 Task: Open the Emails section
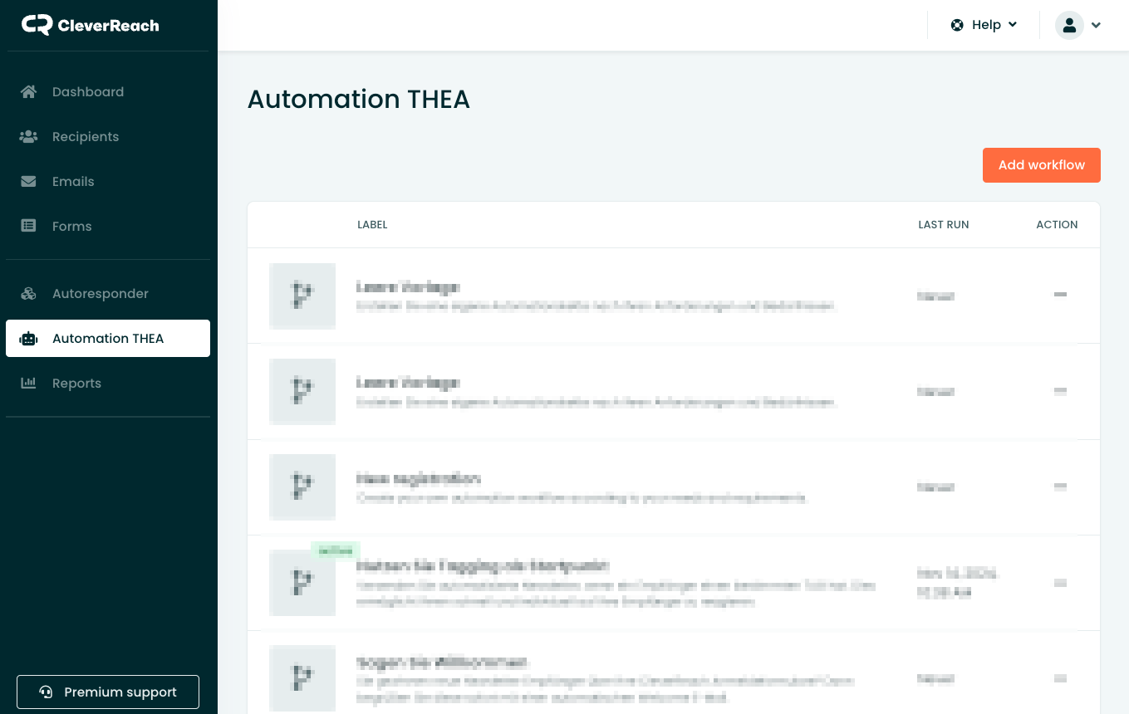[108, 182]
